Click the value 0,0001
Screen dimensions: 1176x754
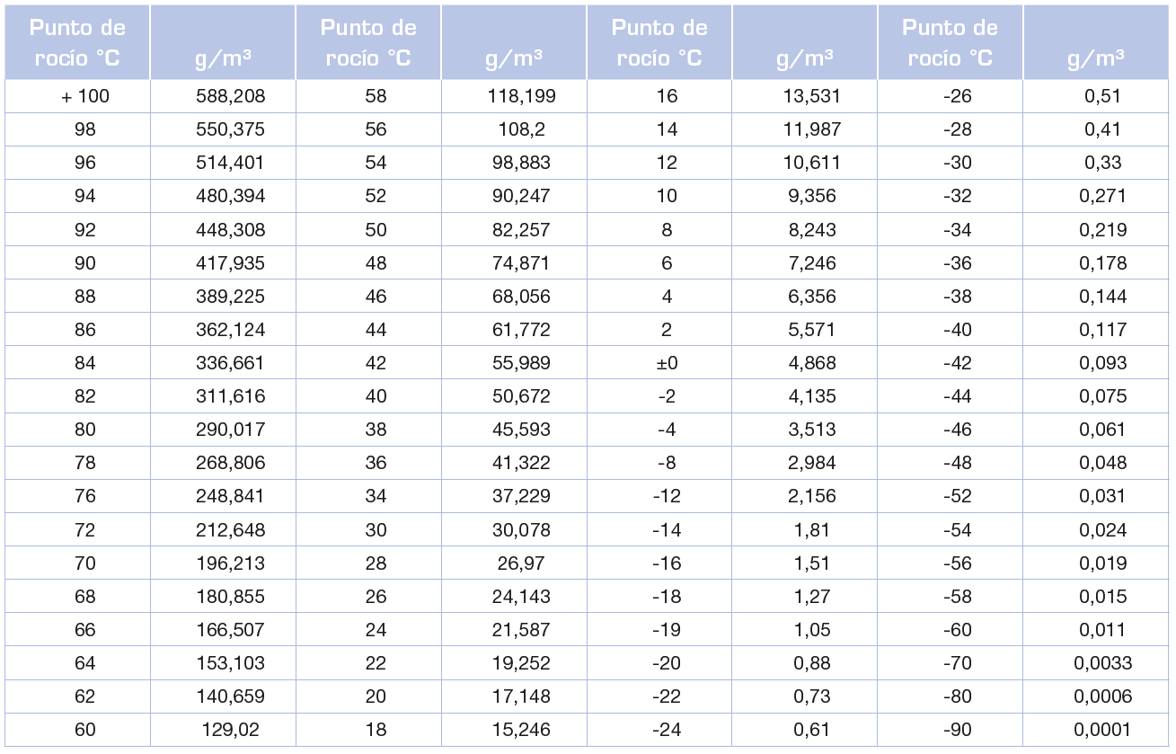pyautogui.click(x=1102, y=730)
